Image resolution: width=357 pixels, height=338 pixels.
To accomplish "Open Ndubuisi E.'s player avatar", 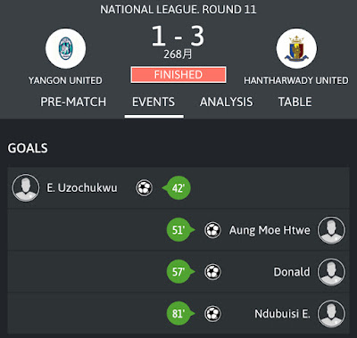I will (x=331, y=314).
